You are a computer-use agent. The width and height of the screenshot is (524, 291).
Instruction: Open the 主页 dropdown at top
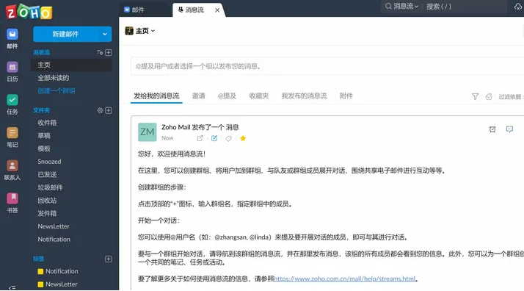139,31
